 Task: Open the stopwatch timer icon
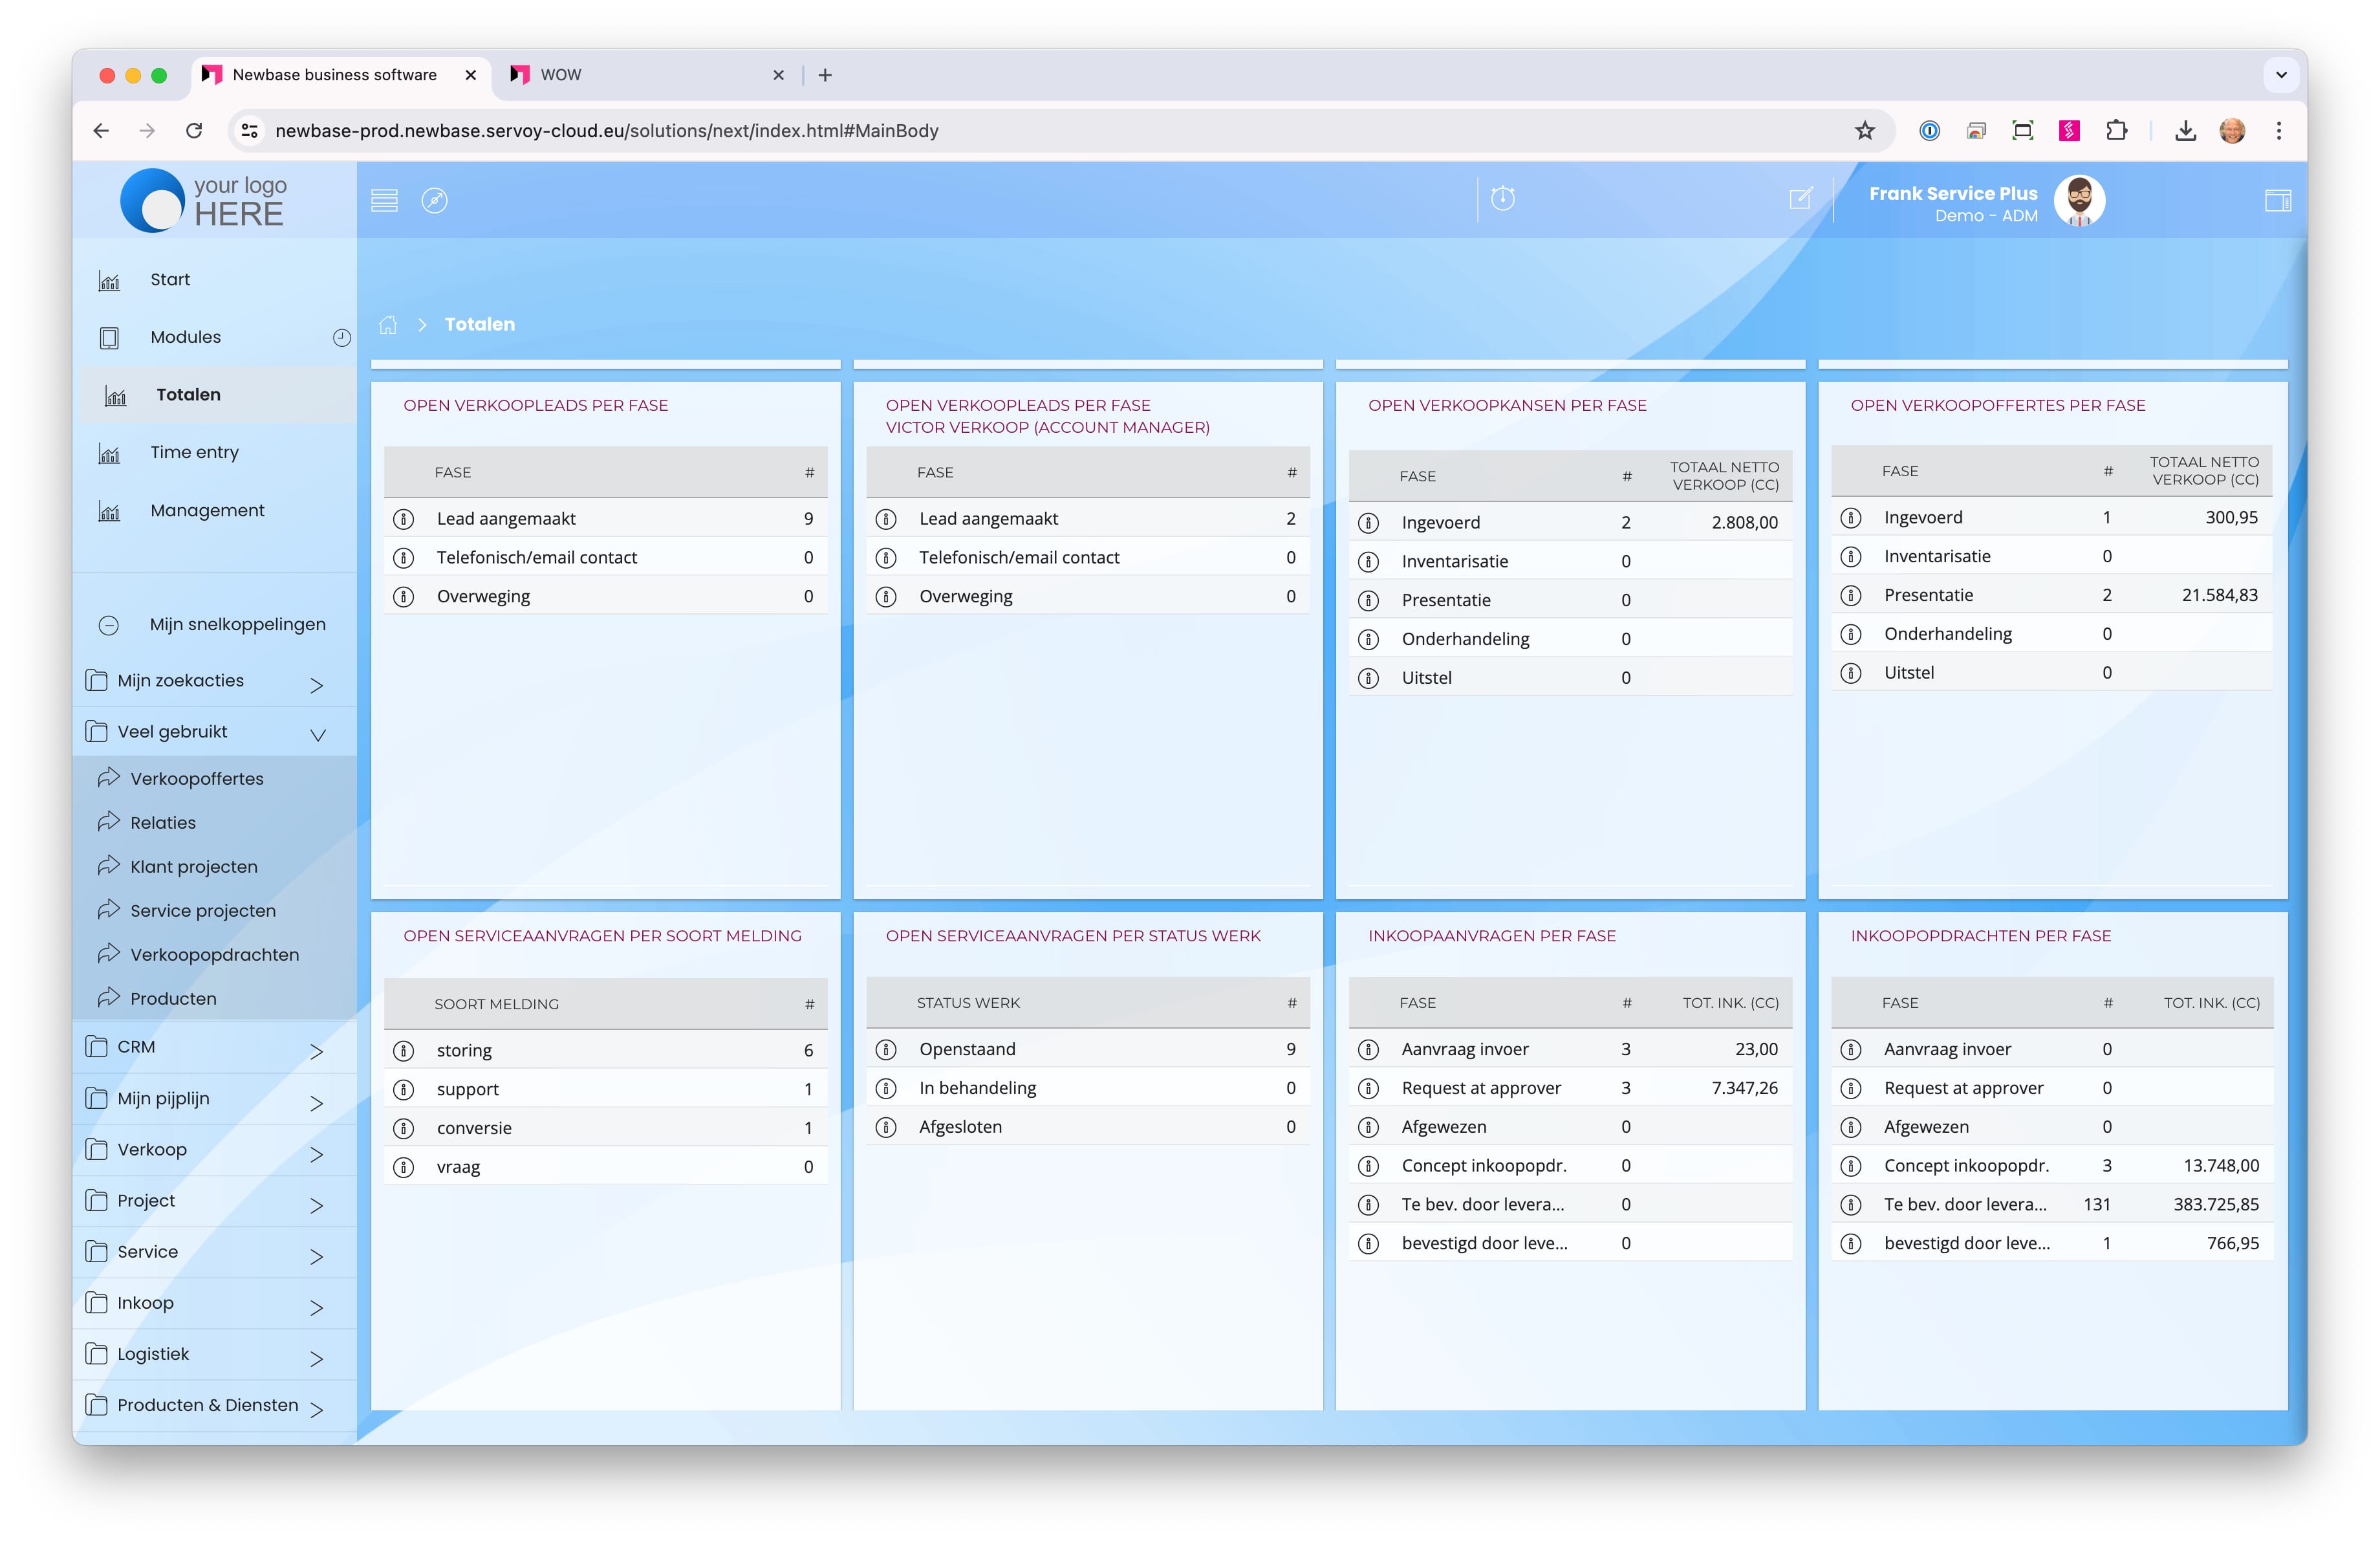tap(1502, 199)
